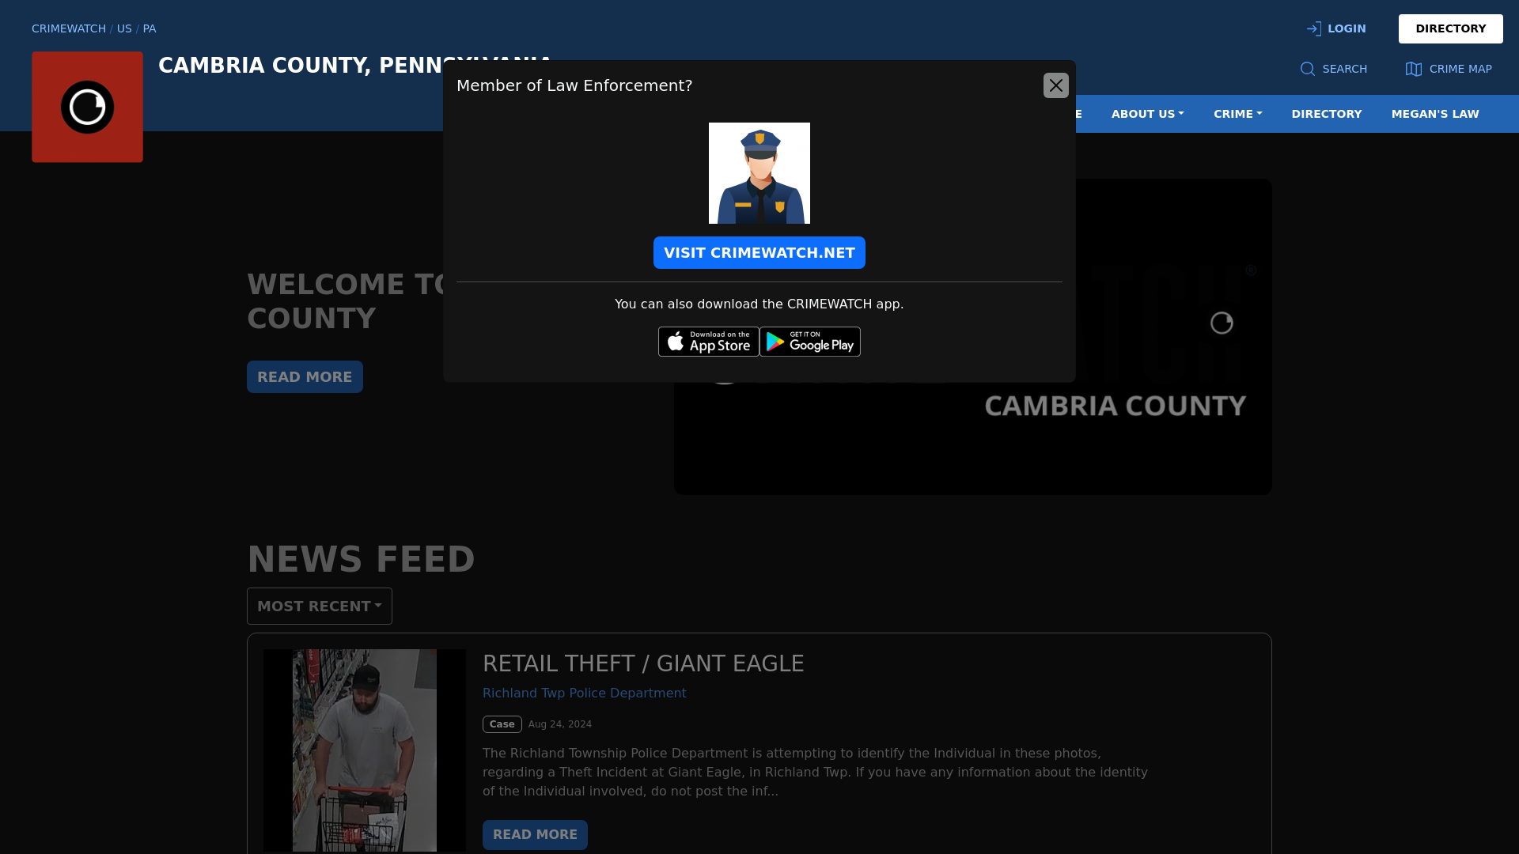Image resolution: width=1519 pixels, height=854 pixels.
Task: Click the police officer illustration
Action: click(759, 173)
